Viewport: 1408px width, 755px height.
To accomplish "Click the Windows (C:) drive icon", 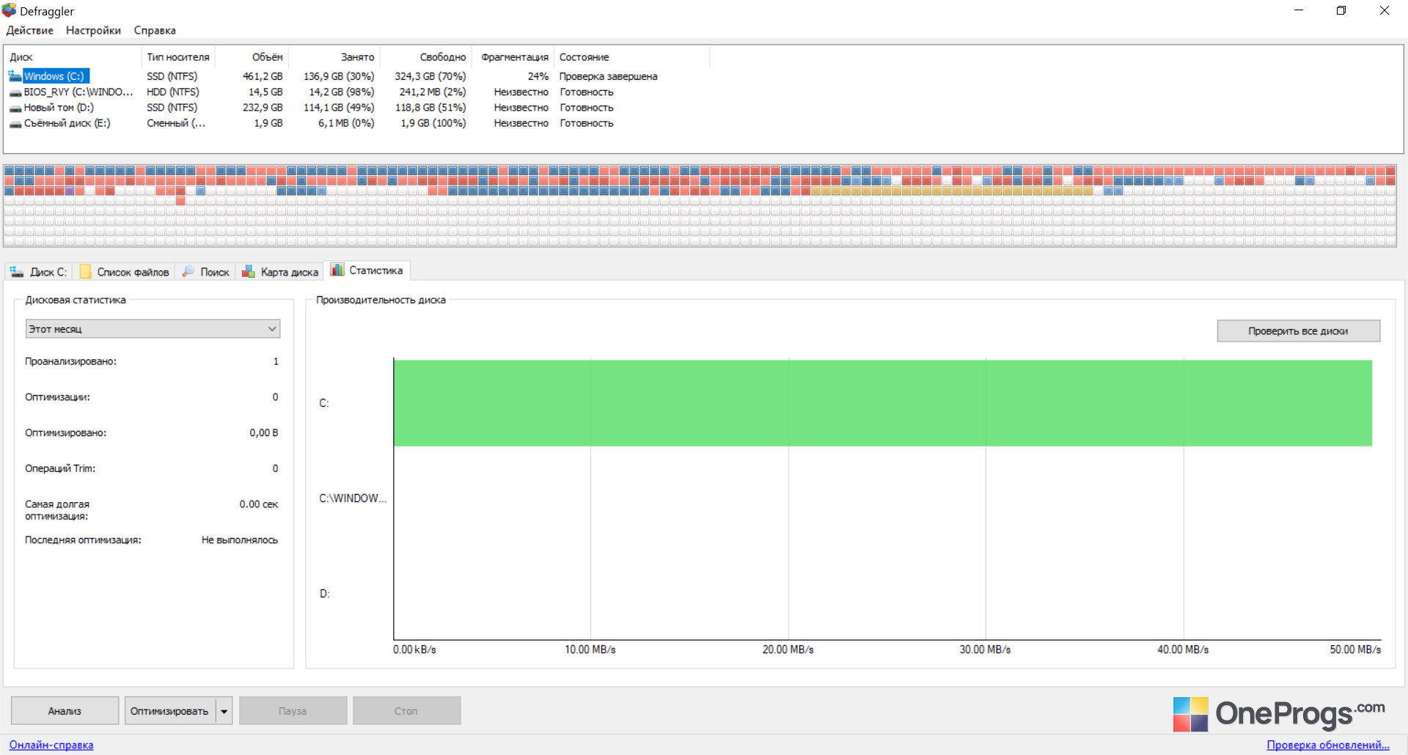I will [x=15, y=75].
